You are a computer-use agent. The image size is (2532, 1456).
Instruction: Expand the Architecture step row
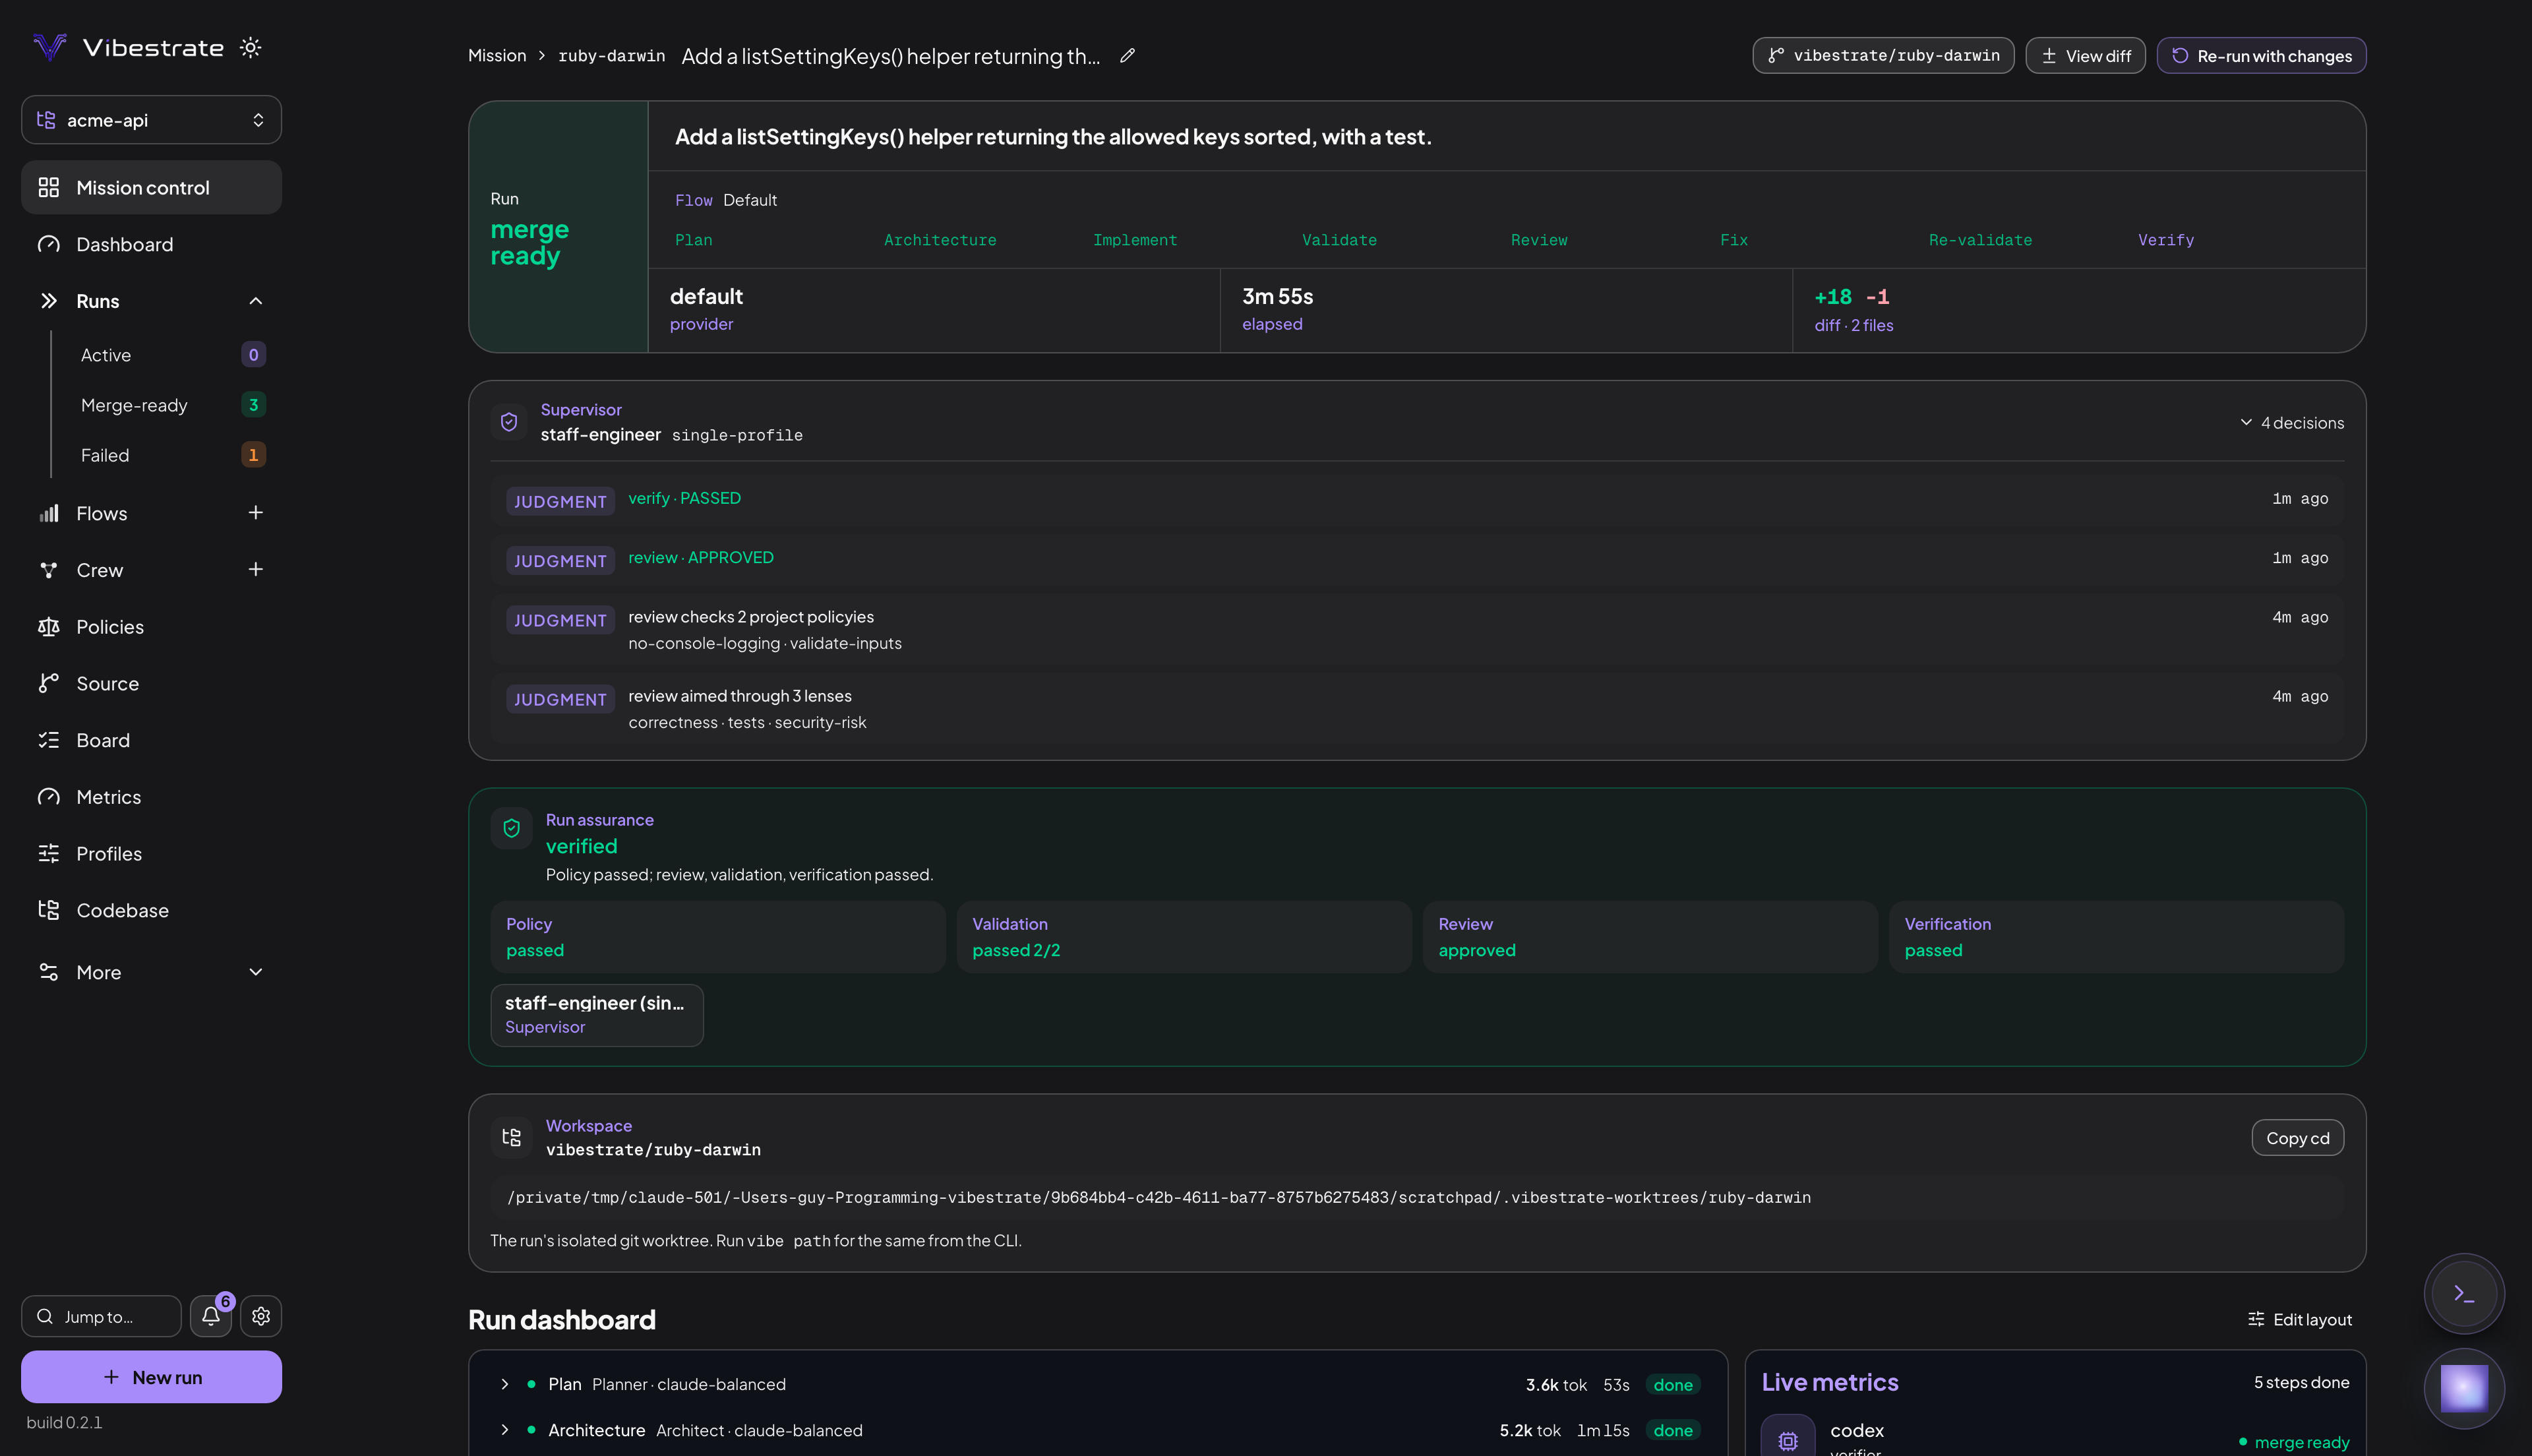tap(1100, 1430)
